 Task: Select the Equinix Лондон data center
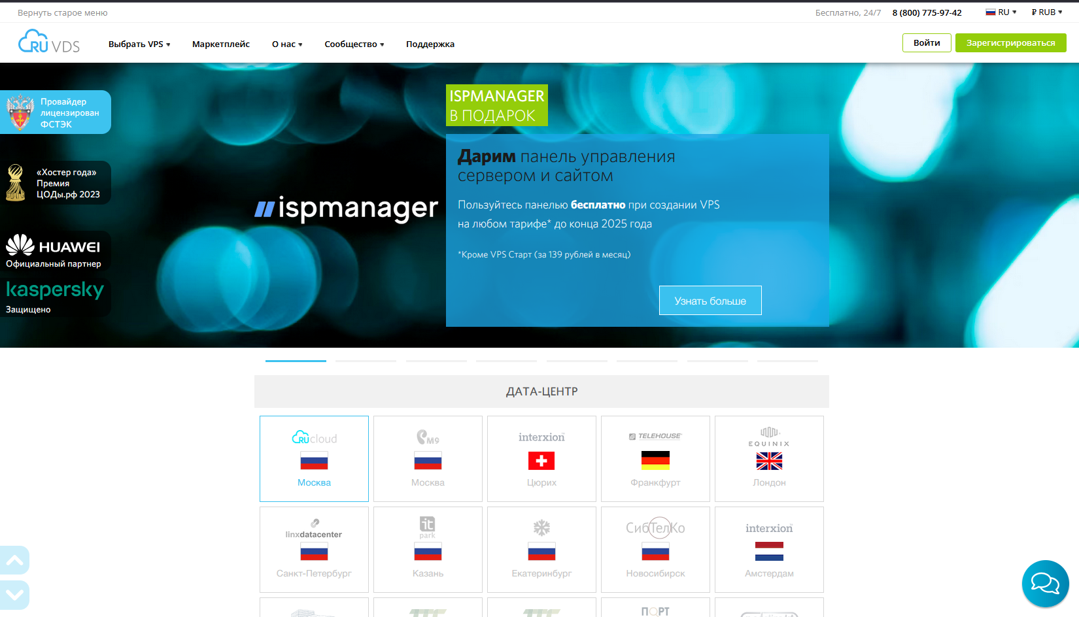coord(769,459)
